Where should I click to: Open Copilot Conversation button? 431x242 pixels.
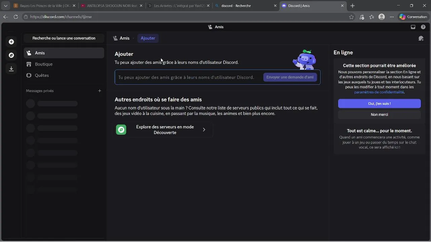(x=413, y=17)
